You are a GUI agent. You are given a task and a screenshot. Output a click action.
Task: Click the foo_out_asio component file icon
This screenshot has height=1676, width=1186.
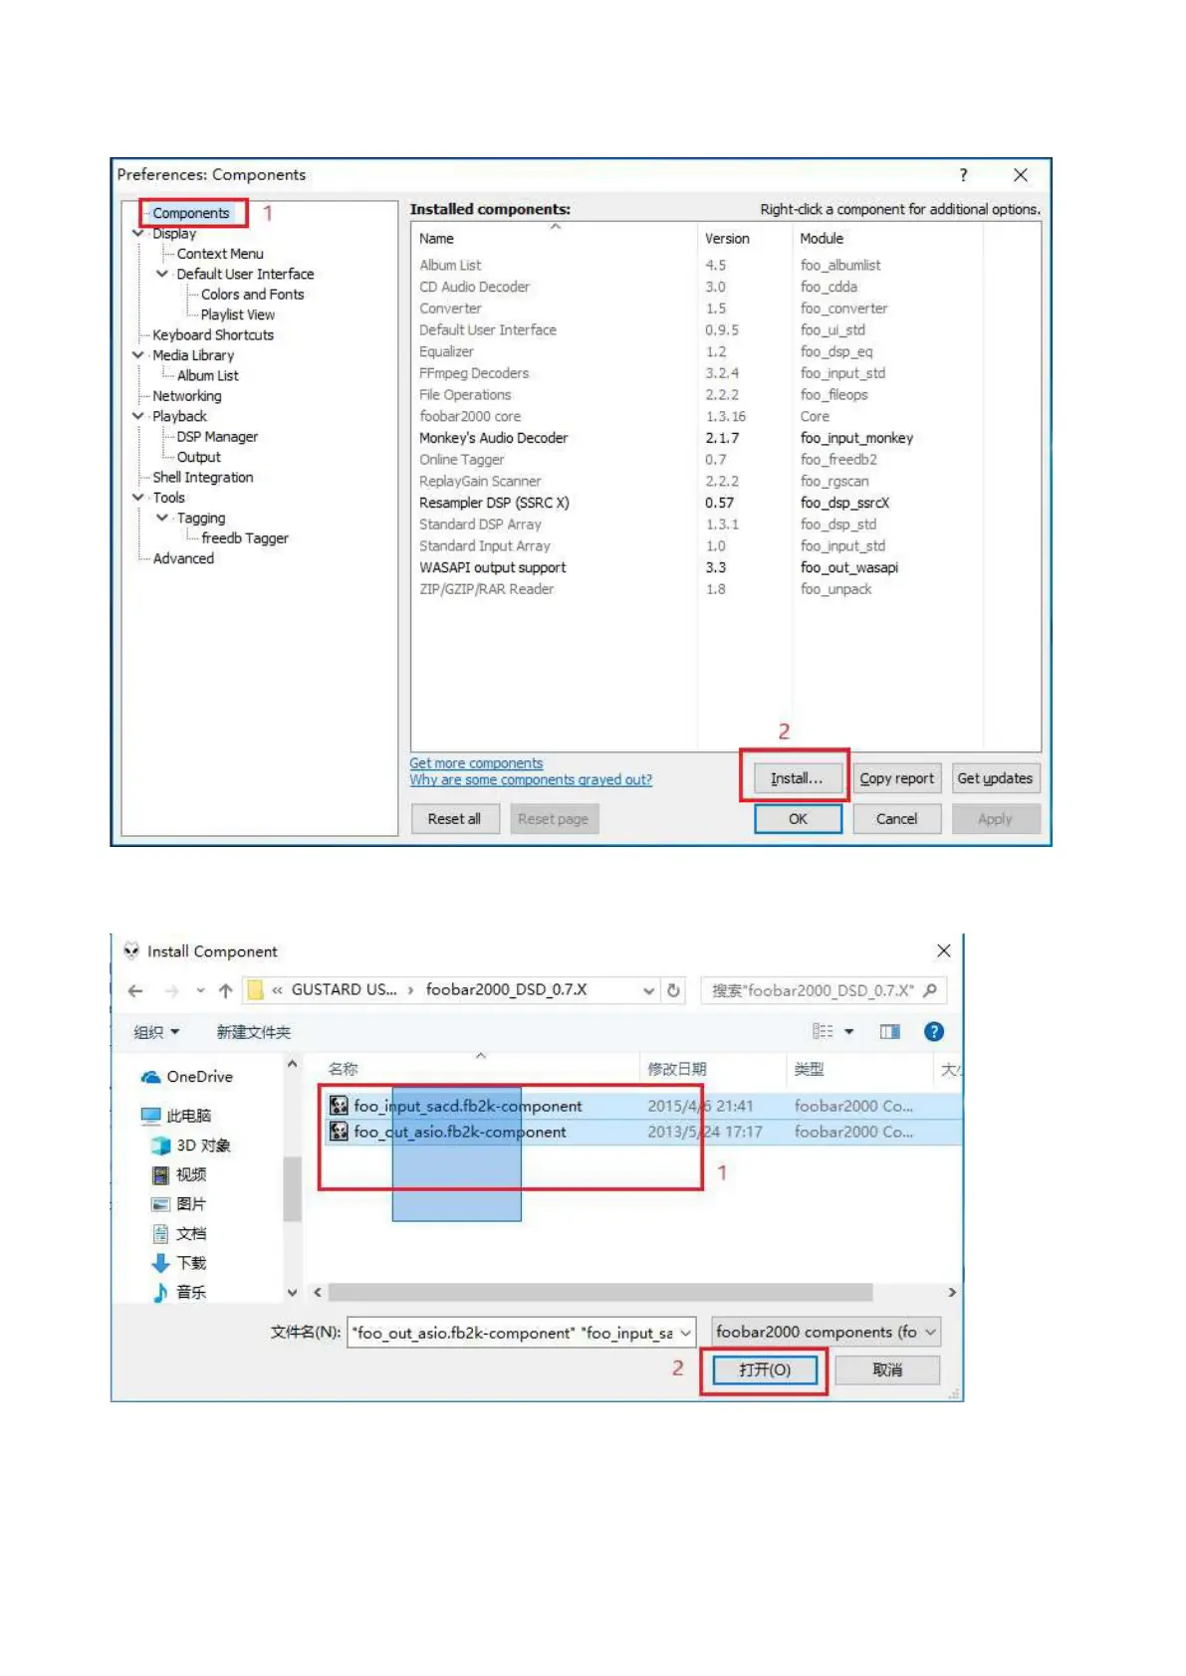click(x=339, y=1132)
